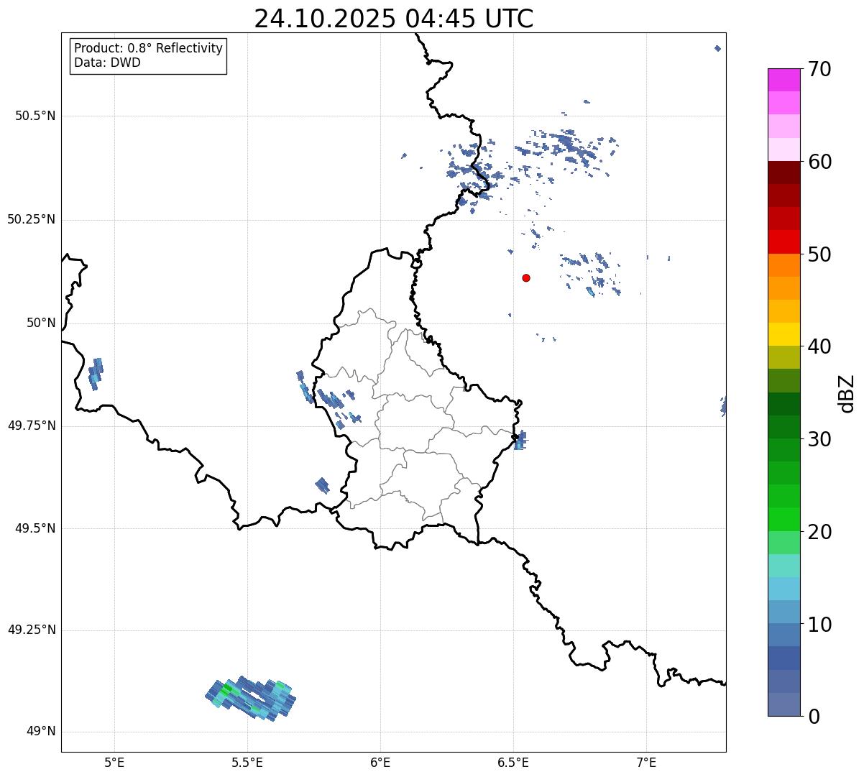Click the dark maroon swatch just below the 60 tick
This screenshot has width=864, height=777.
[783, 173]
